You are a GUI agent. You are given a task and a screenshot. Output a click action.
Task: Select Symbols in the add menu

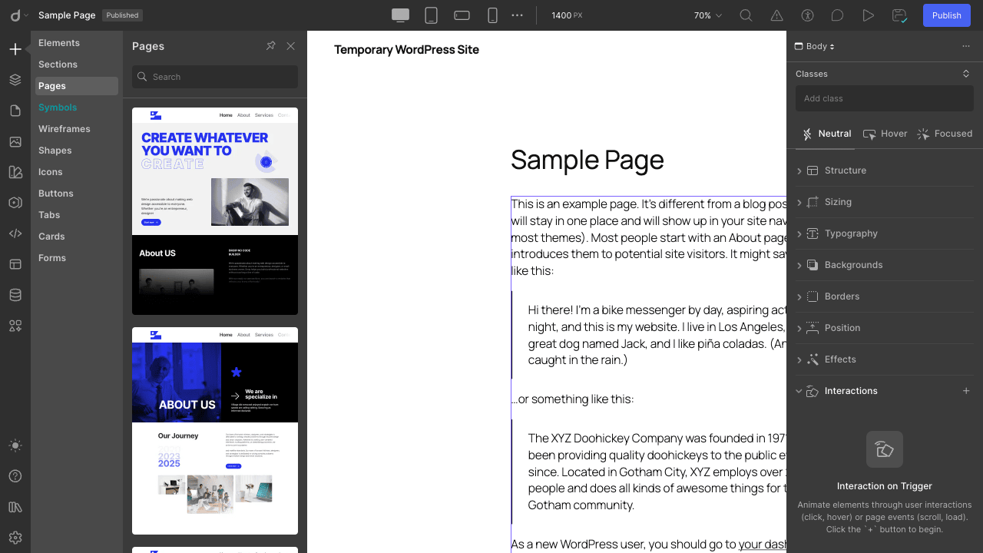77,108
